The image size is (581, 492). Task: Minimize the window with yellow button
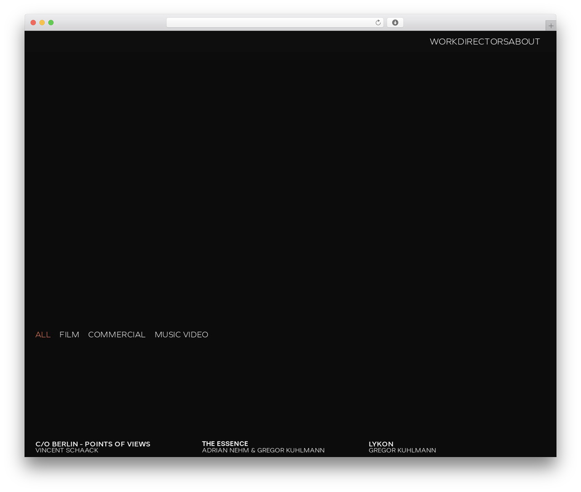pyautogui.click(x=42, y=23)
